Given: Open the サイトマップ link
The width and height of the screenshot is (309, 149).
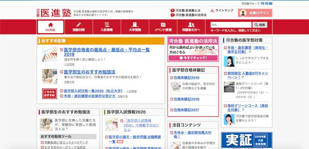Looking at the screenshot, I should (x=224, y=10).
